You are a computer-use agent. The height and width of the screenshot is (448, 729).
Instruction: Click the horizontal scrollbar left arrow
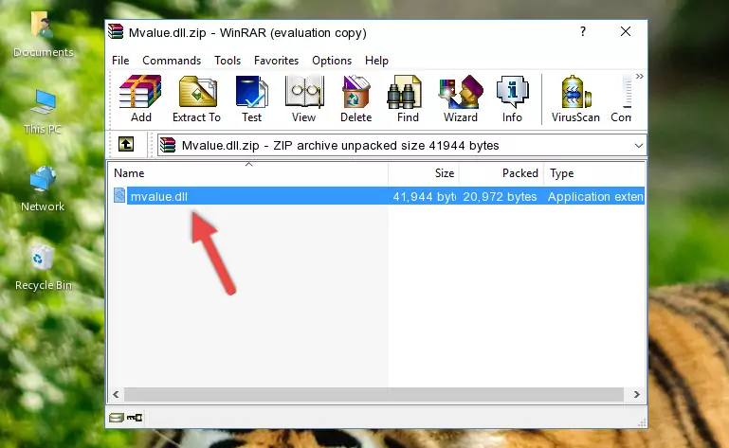[117, 395]
